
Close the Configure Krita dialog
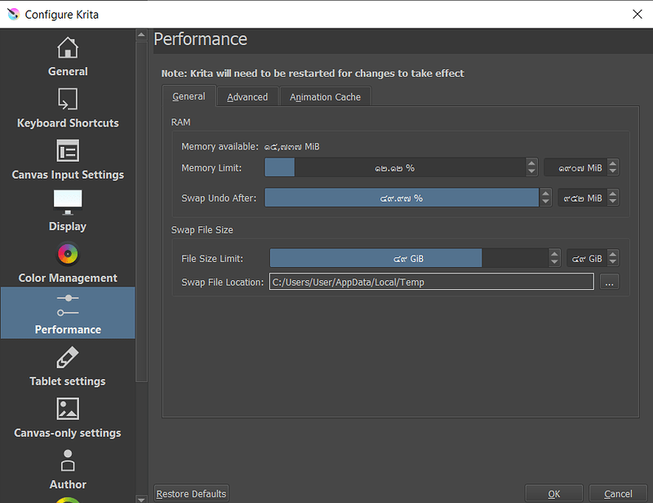(x=637, y=14)
